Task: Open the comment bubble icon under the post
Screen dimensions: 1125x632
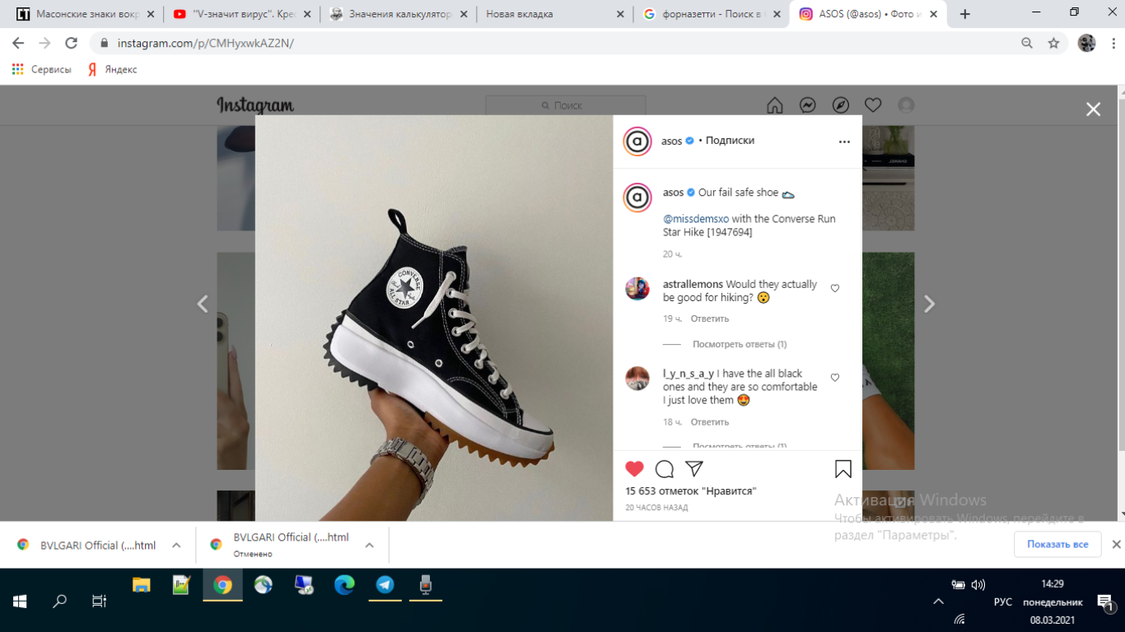Action: (665, 469)
